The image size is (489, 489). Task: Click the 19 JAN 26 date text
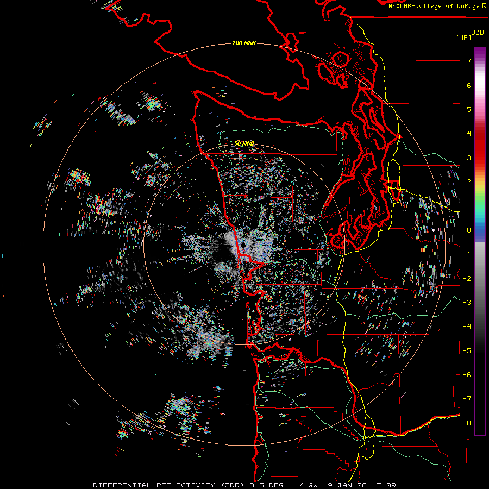click(x=344, y=485)
